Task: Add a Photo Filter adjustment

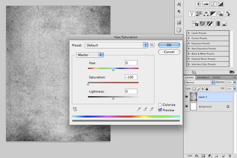Action: pyautogui.click(x=220, y=14)
